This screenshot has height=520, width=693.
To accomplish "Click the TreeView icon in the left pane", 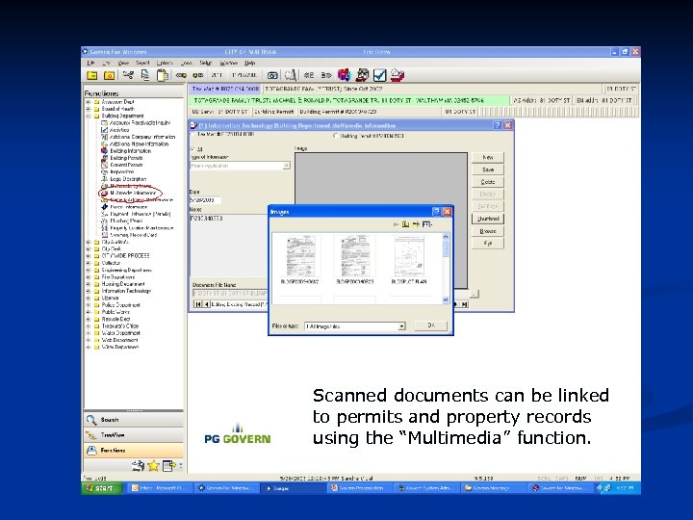I will click(x=91, y=435).
